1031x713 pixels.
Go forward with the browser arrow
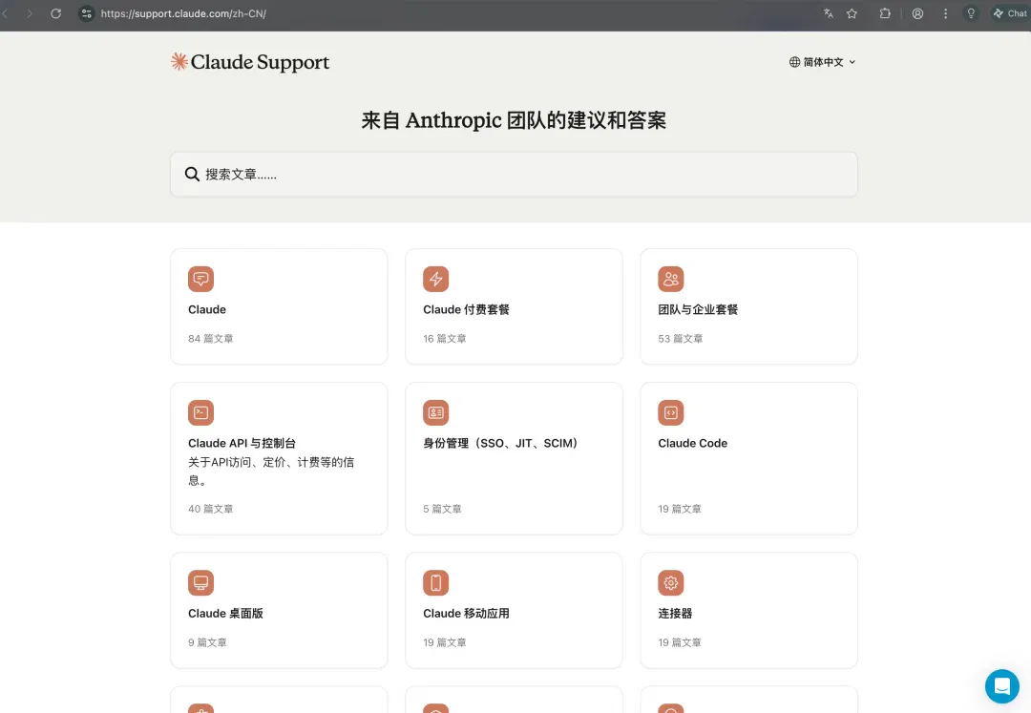pos(29,13)
